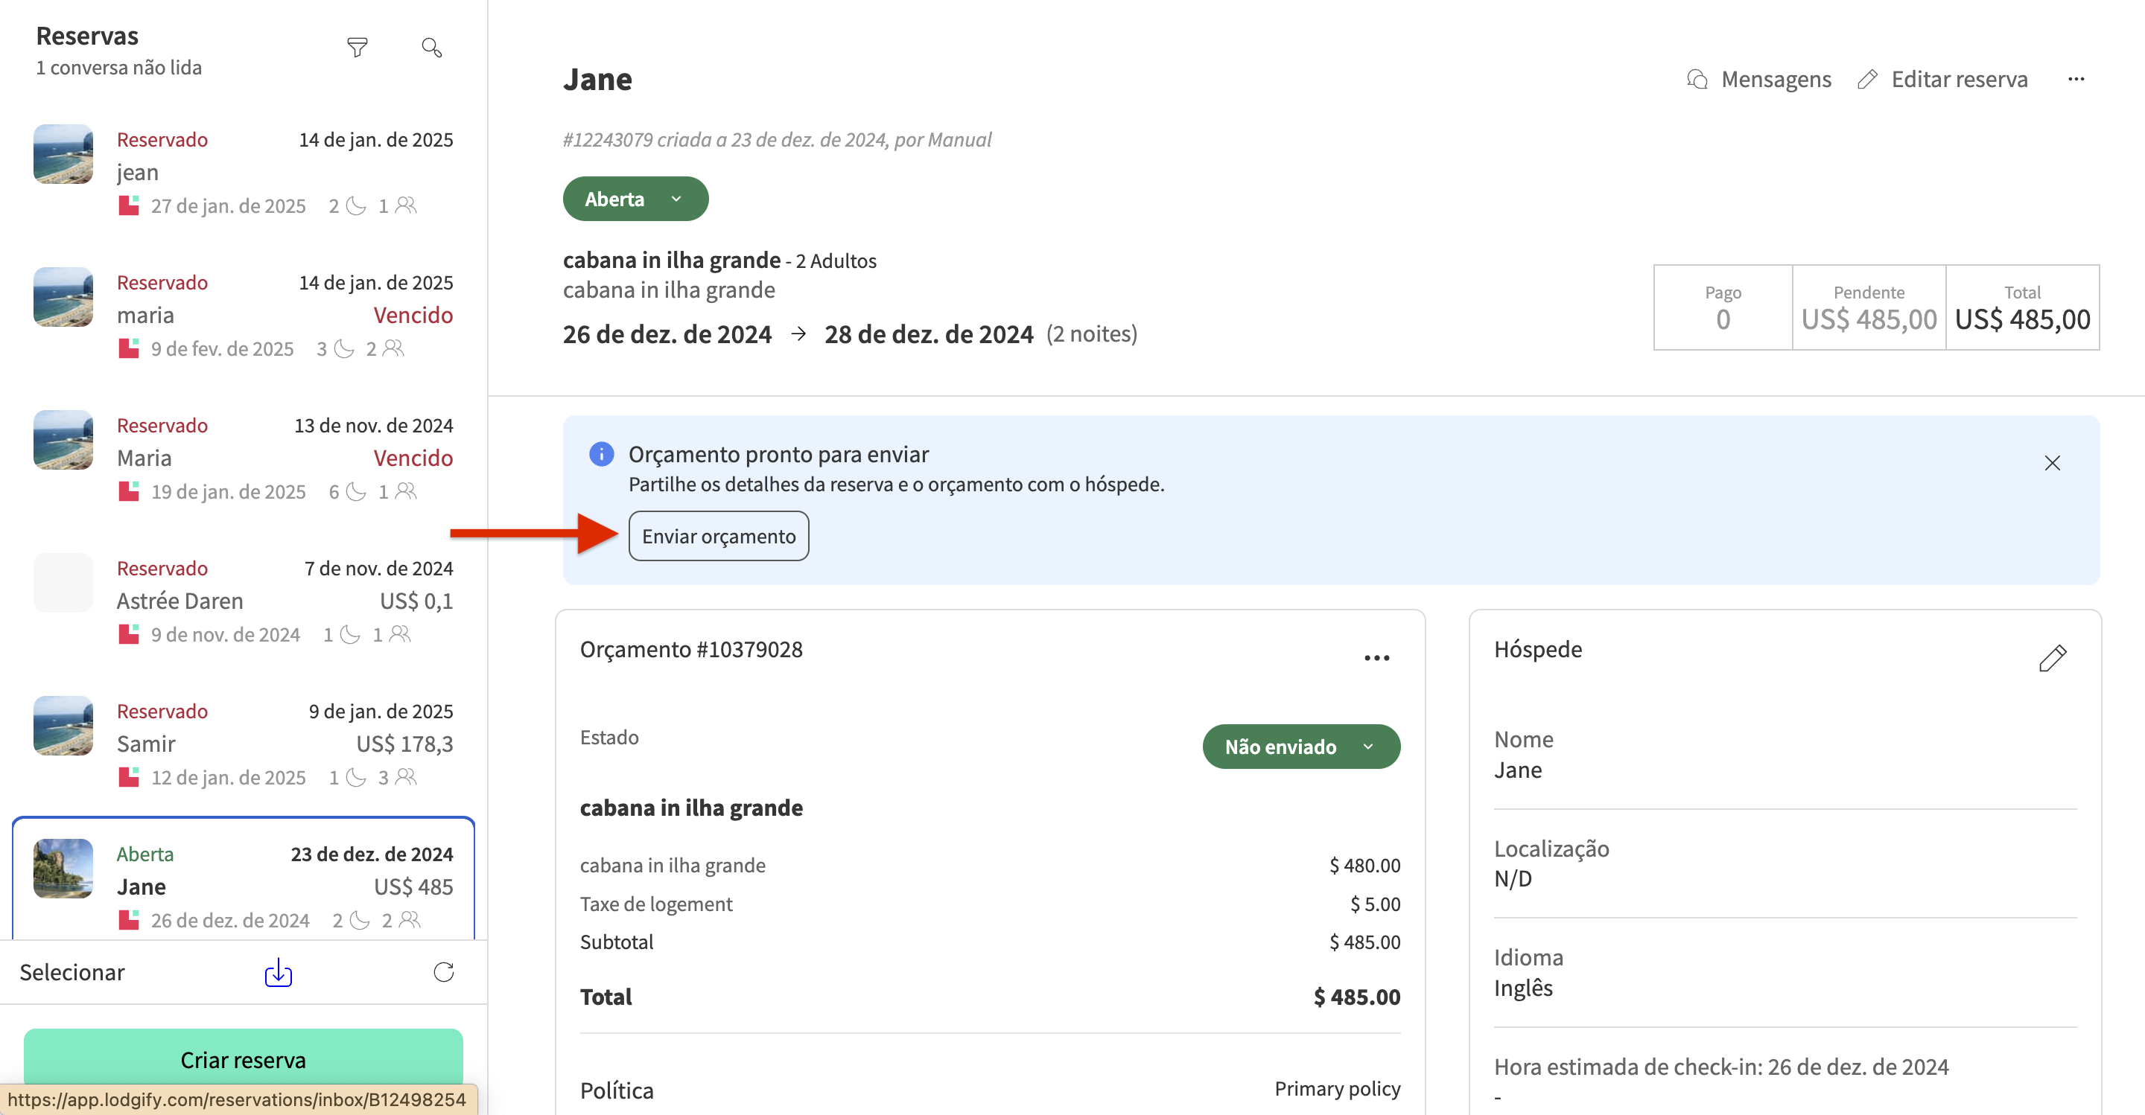This screenshot has width=2145, height=1115.
Task: Click the download reservations icon
Action: (278, 972)
